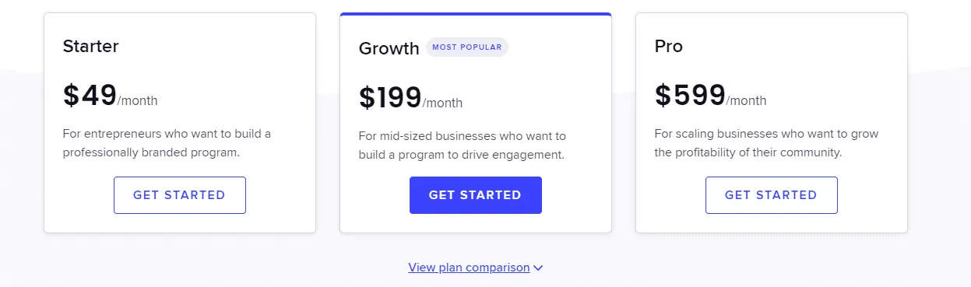Expand the chevron beside View plan comparison

pos(538,268)
